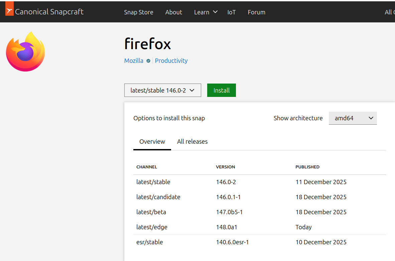
Task: Open the amd64 architecture dropdown
Action: 353,118
